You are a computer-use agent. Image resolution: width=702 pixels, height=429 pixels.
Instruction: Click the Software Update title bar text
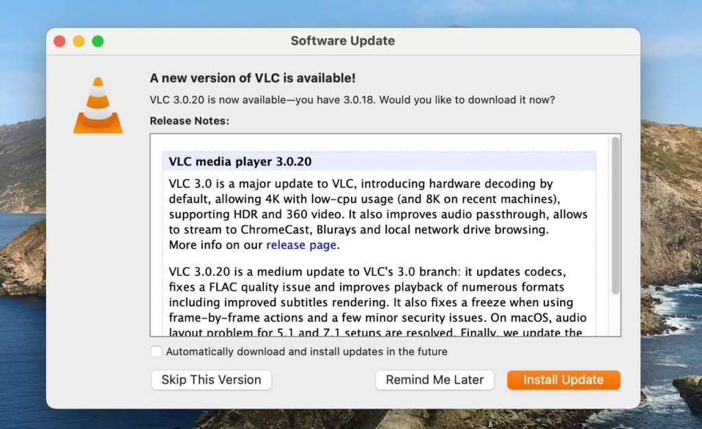[x=342, y=41]
